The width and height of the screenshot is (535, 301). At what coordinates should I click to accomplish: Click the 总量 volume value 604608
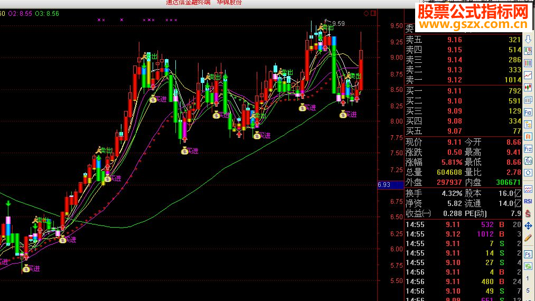[449, 172]
